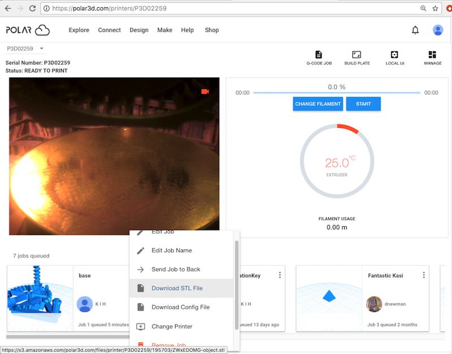
Task: Open the Polar Cloud home logo
Action: point(28,30)
